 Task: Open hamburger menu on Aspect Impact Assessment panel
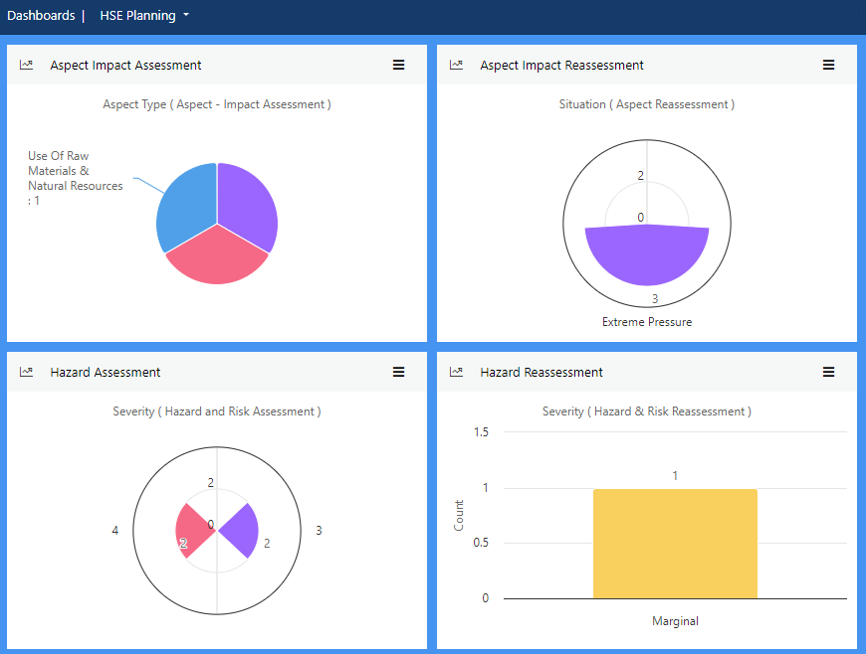coord(399,65)
